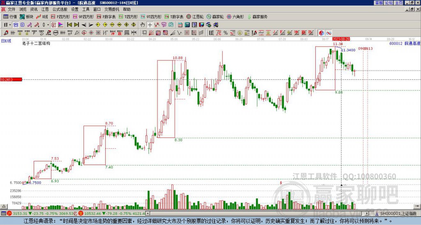Open the T数字表 tool
The image size is (421, 225).
click(x=174, y=16)
